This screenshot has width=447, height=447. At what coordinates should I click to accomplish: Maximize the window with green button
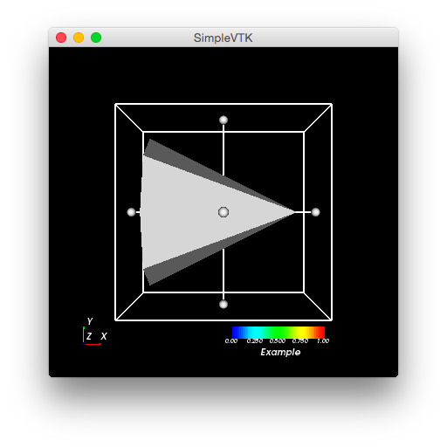[96, 38]
